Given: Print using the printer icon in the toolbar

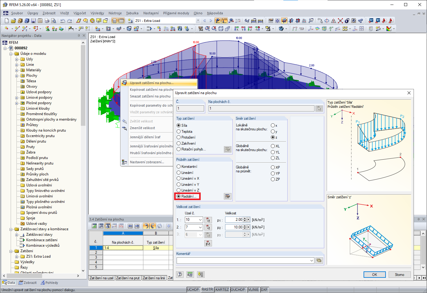Looking at the screenshot, I should coord(47,21).
